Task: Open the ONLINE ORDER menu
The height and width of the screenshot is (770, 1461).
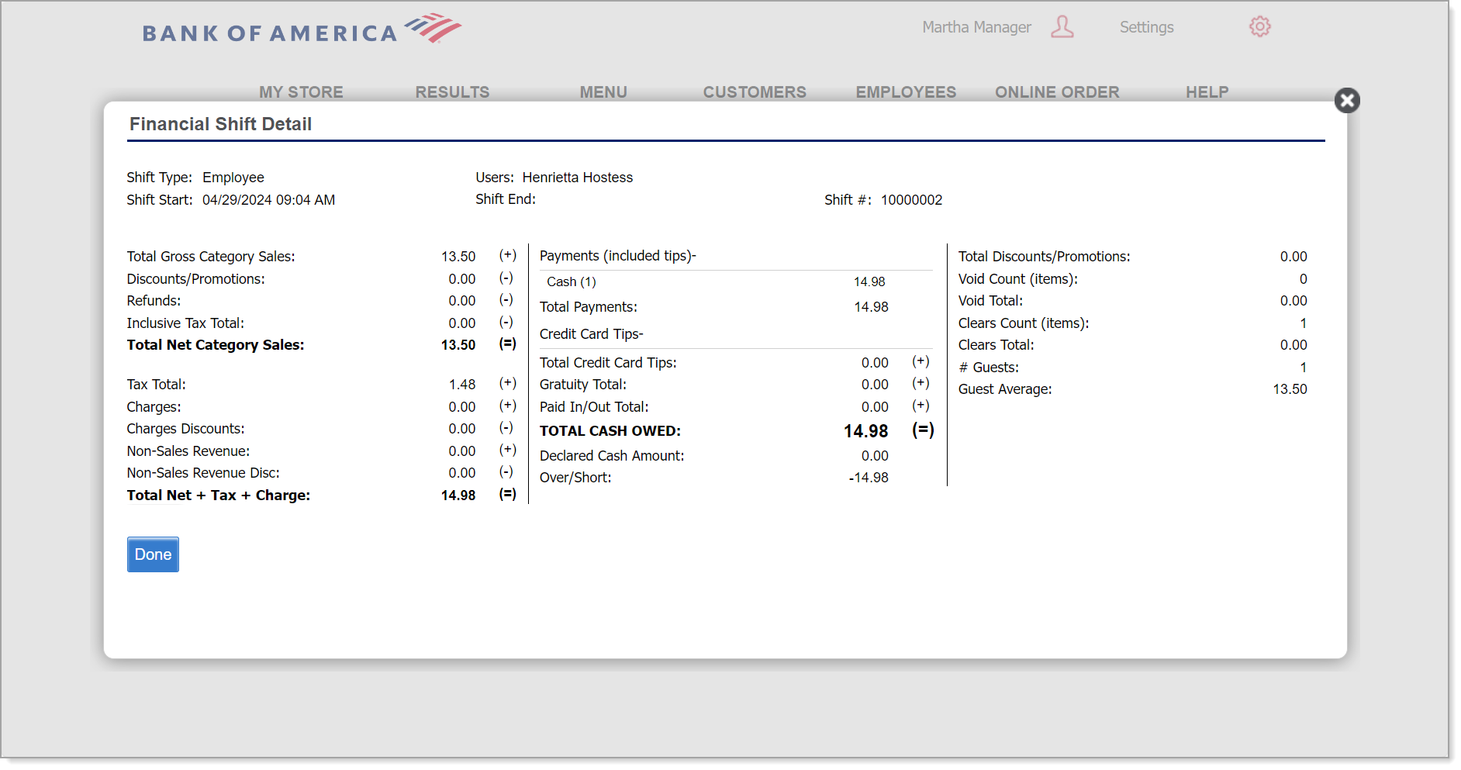Action: pyautogui.click(x=1057, y=92)
